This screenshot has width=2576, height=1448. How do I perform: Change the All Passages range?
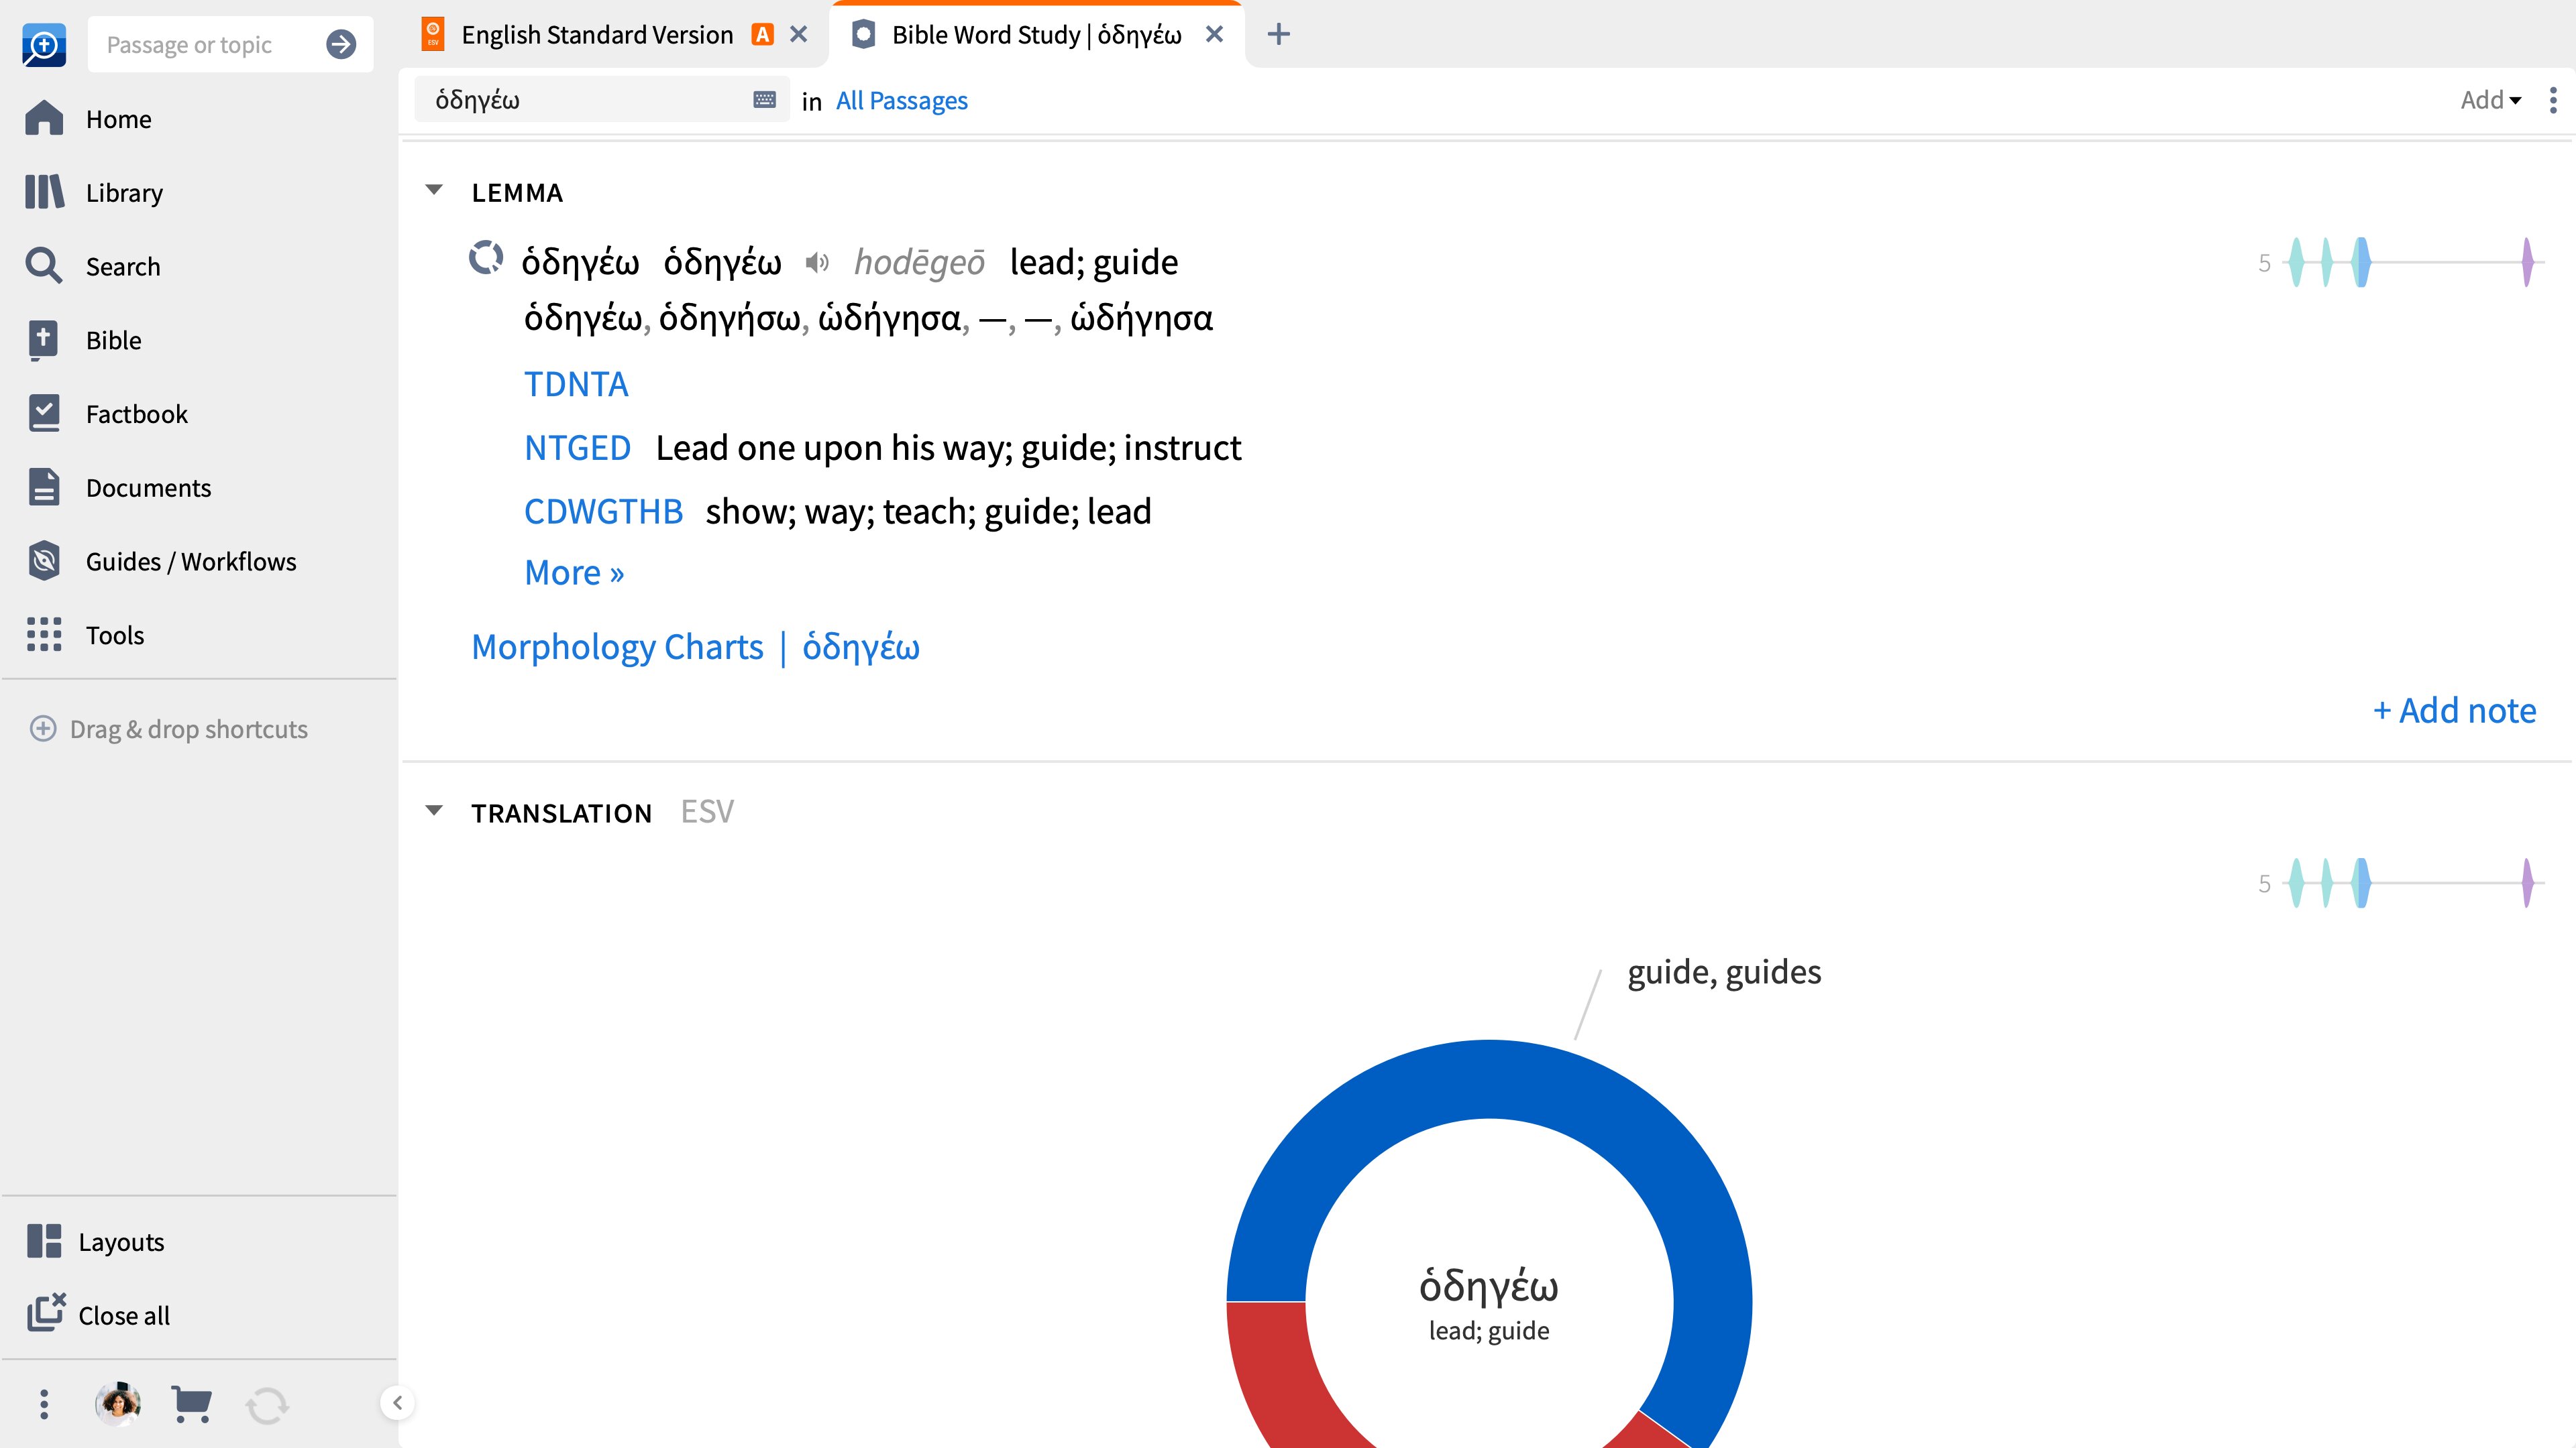pos(901,101)
